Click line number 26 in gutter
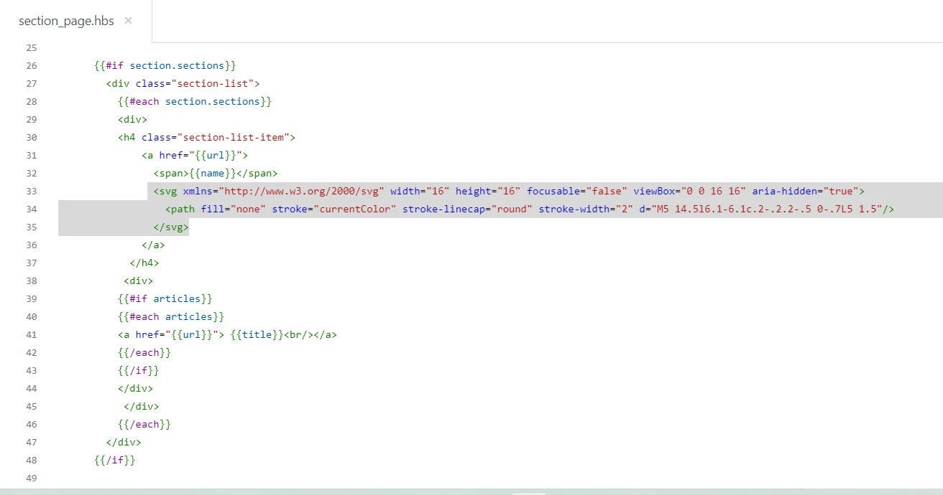Image resolution: width=943 pixels, height=495 pixels. point(30,66)
